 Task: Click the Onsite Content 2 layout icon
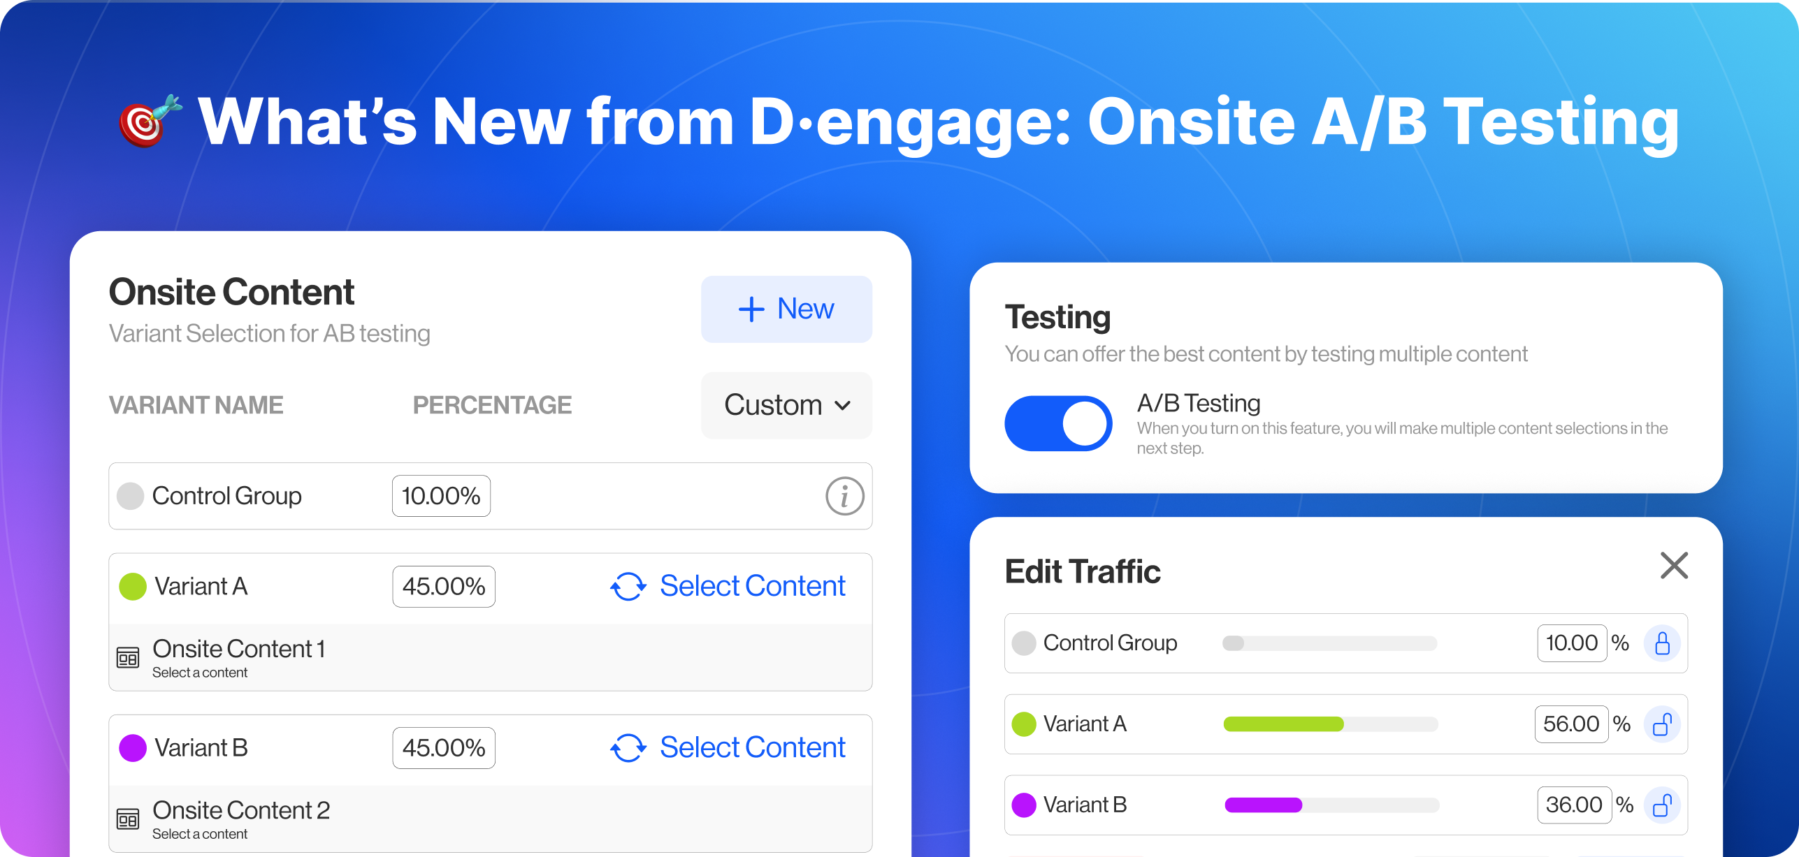[128, 819]
